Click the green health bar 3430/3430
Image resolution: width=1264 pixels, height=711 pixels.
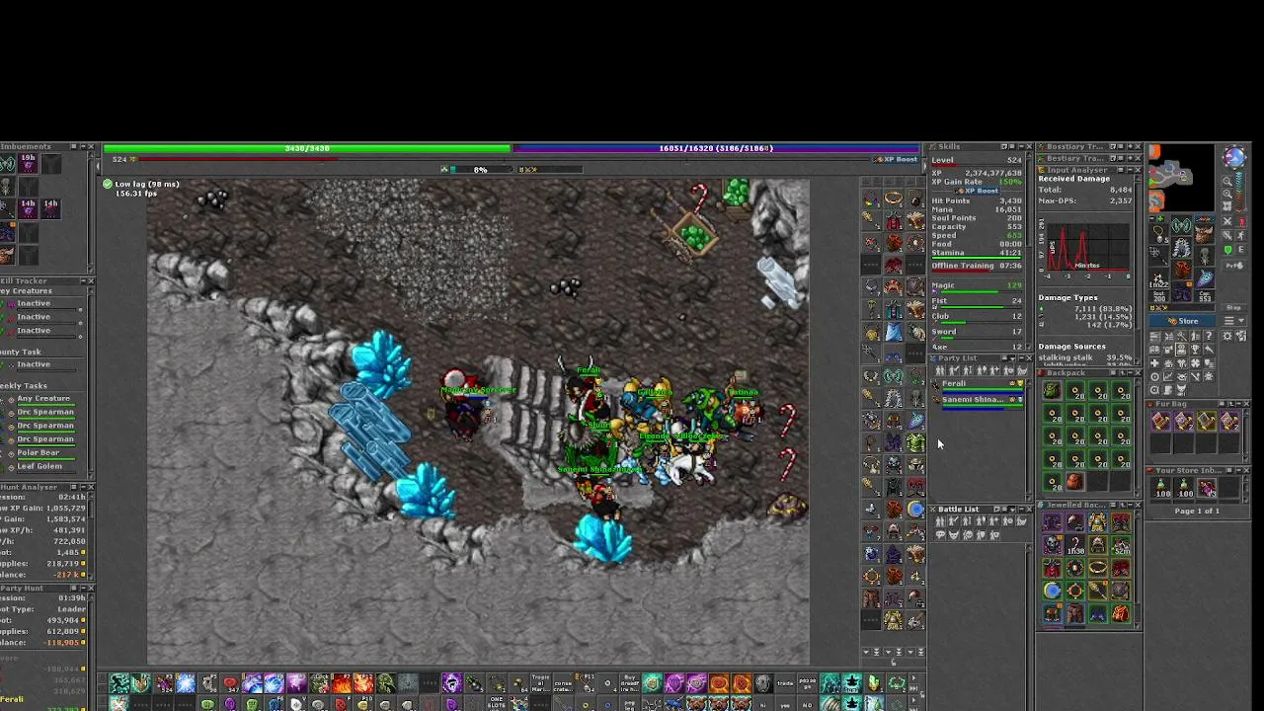tap(307, 148)
